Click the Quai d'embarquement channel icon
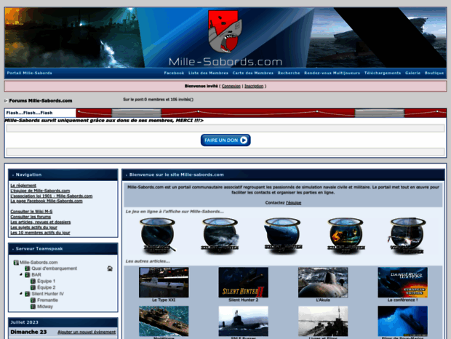This screenshot has width=451, height=339. (28, 268)
